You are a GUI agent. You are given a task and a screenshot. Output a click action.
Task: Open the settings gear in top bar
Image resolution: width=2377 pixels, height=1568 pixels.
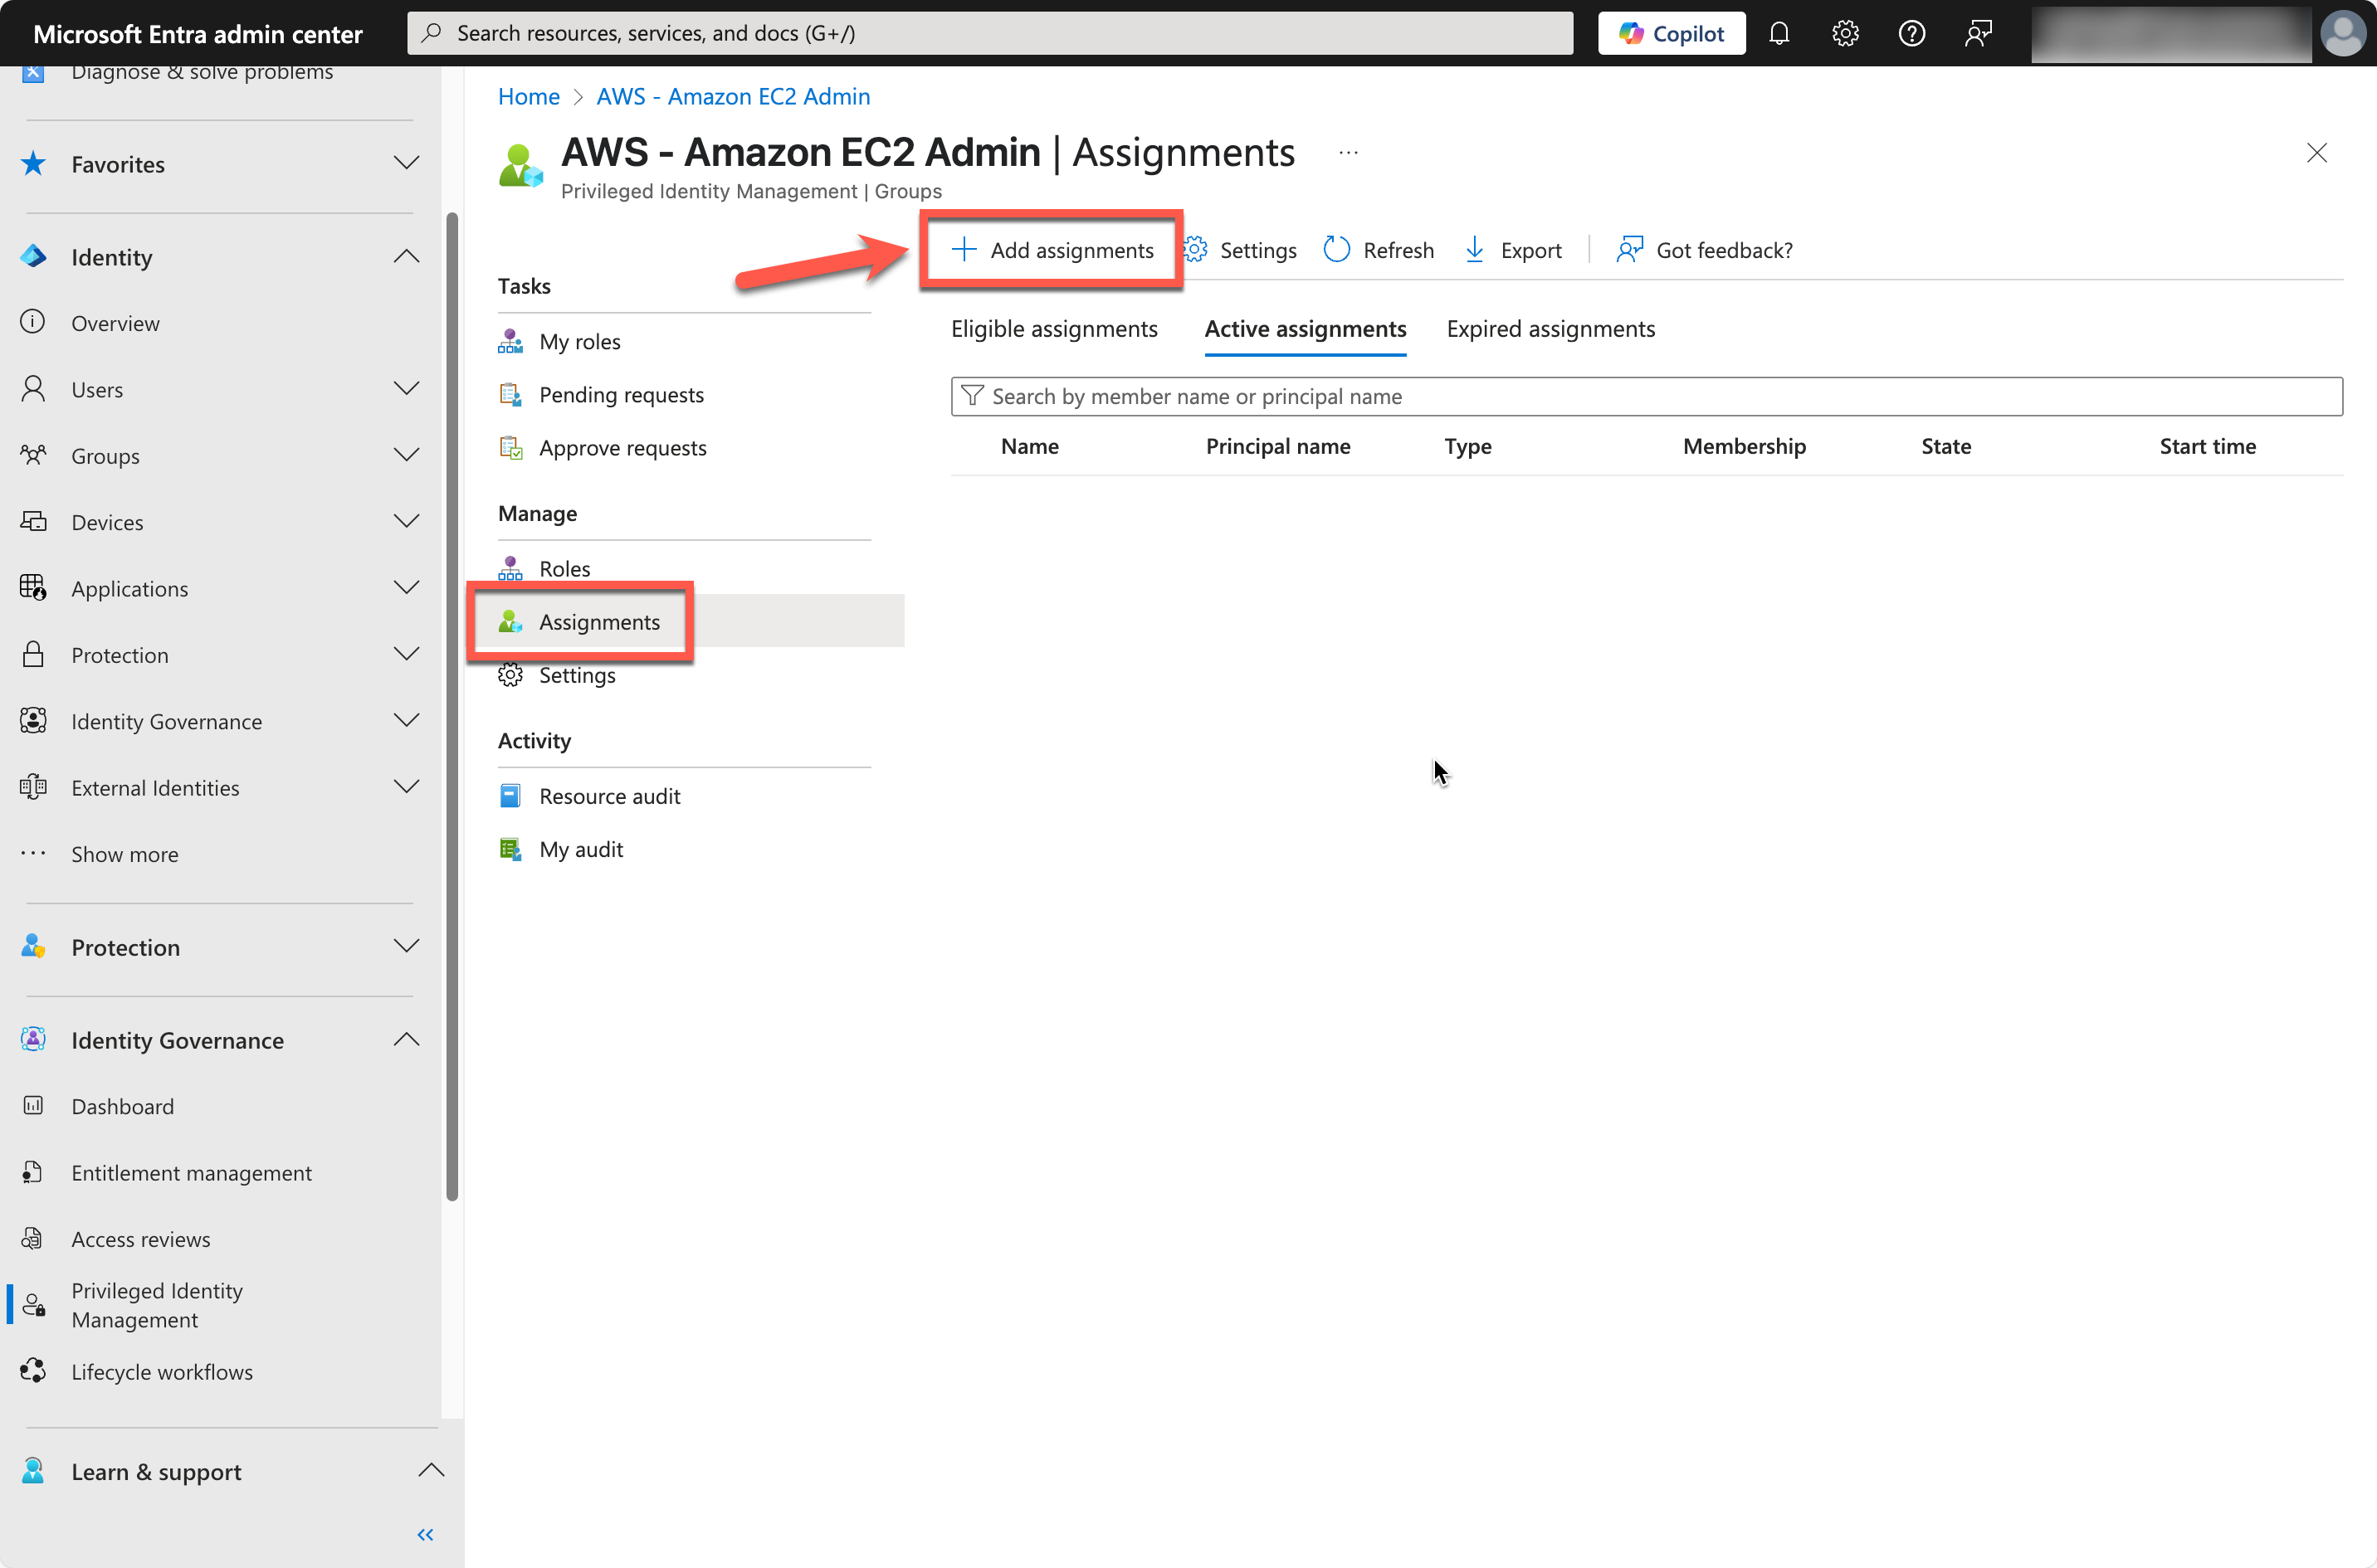[1846, 33]
